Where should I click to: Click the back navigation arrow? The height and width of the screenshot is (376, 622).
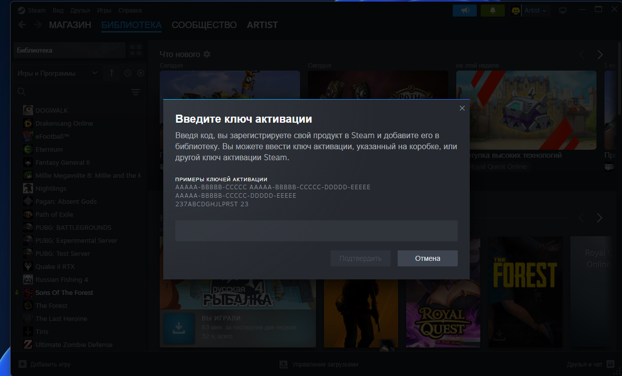click(22, 25)
